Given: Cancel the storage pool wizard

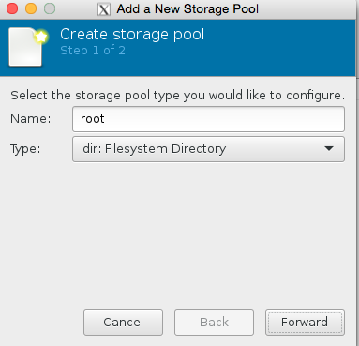Looking at the screenshot, I should coord(123,323).
